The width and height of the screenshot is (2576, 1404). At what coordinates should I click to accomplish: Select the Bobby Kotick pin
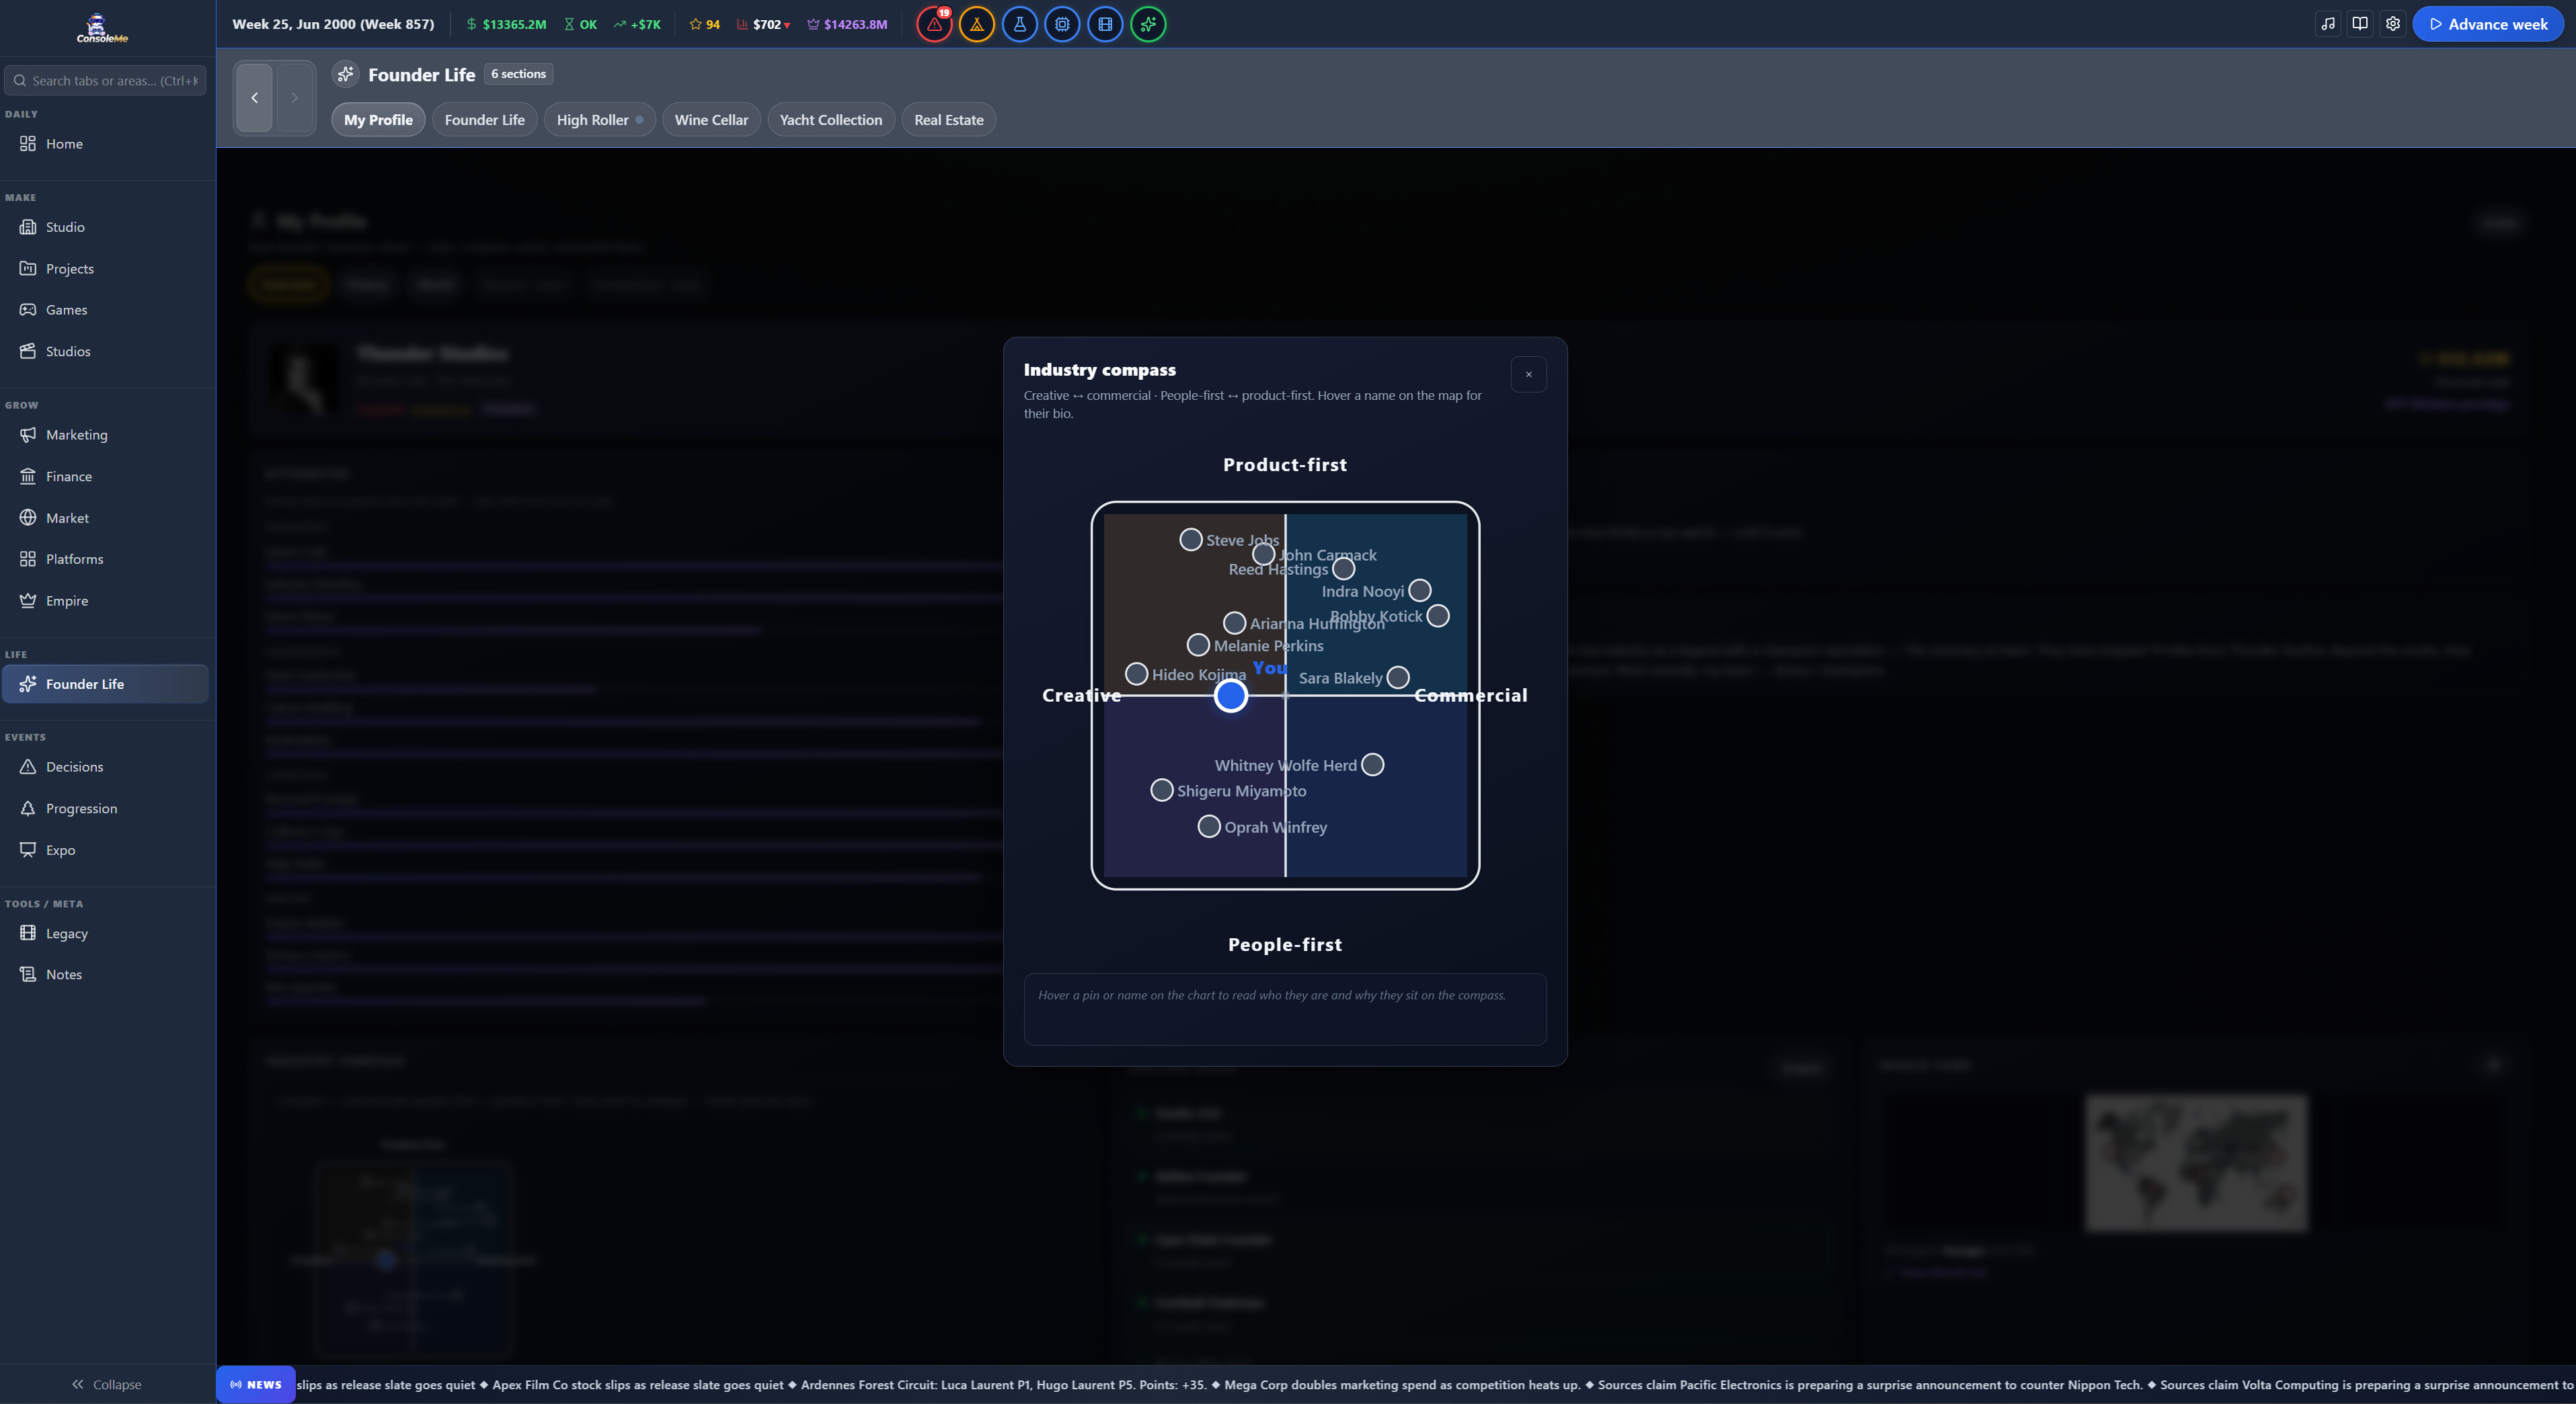(1438, 616)
